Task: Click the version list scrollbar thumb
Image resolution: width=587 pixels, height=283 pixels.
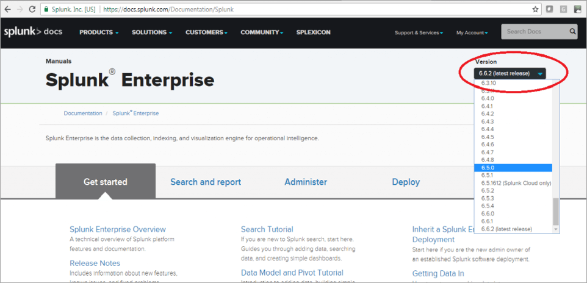Action: tap(556, 212)
